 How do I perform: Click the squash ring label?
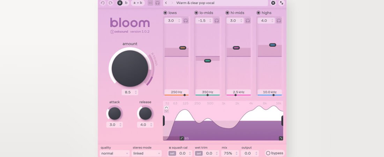154,59
